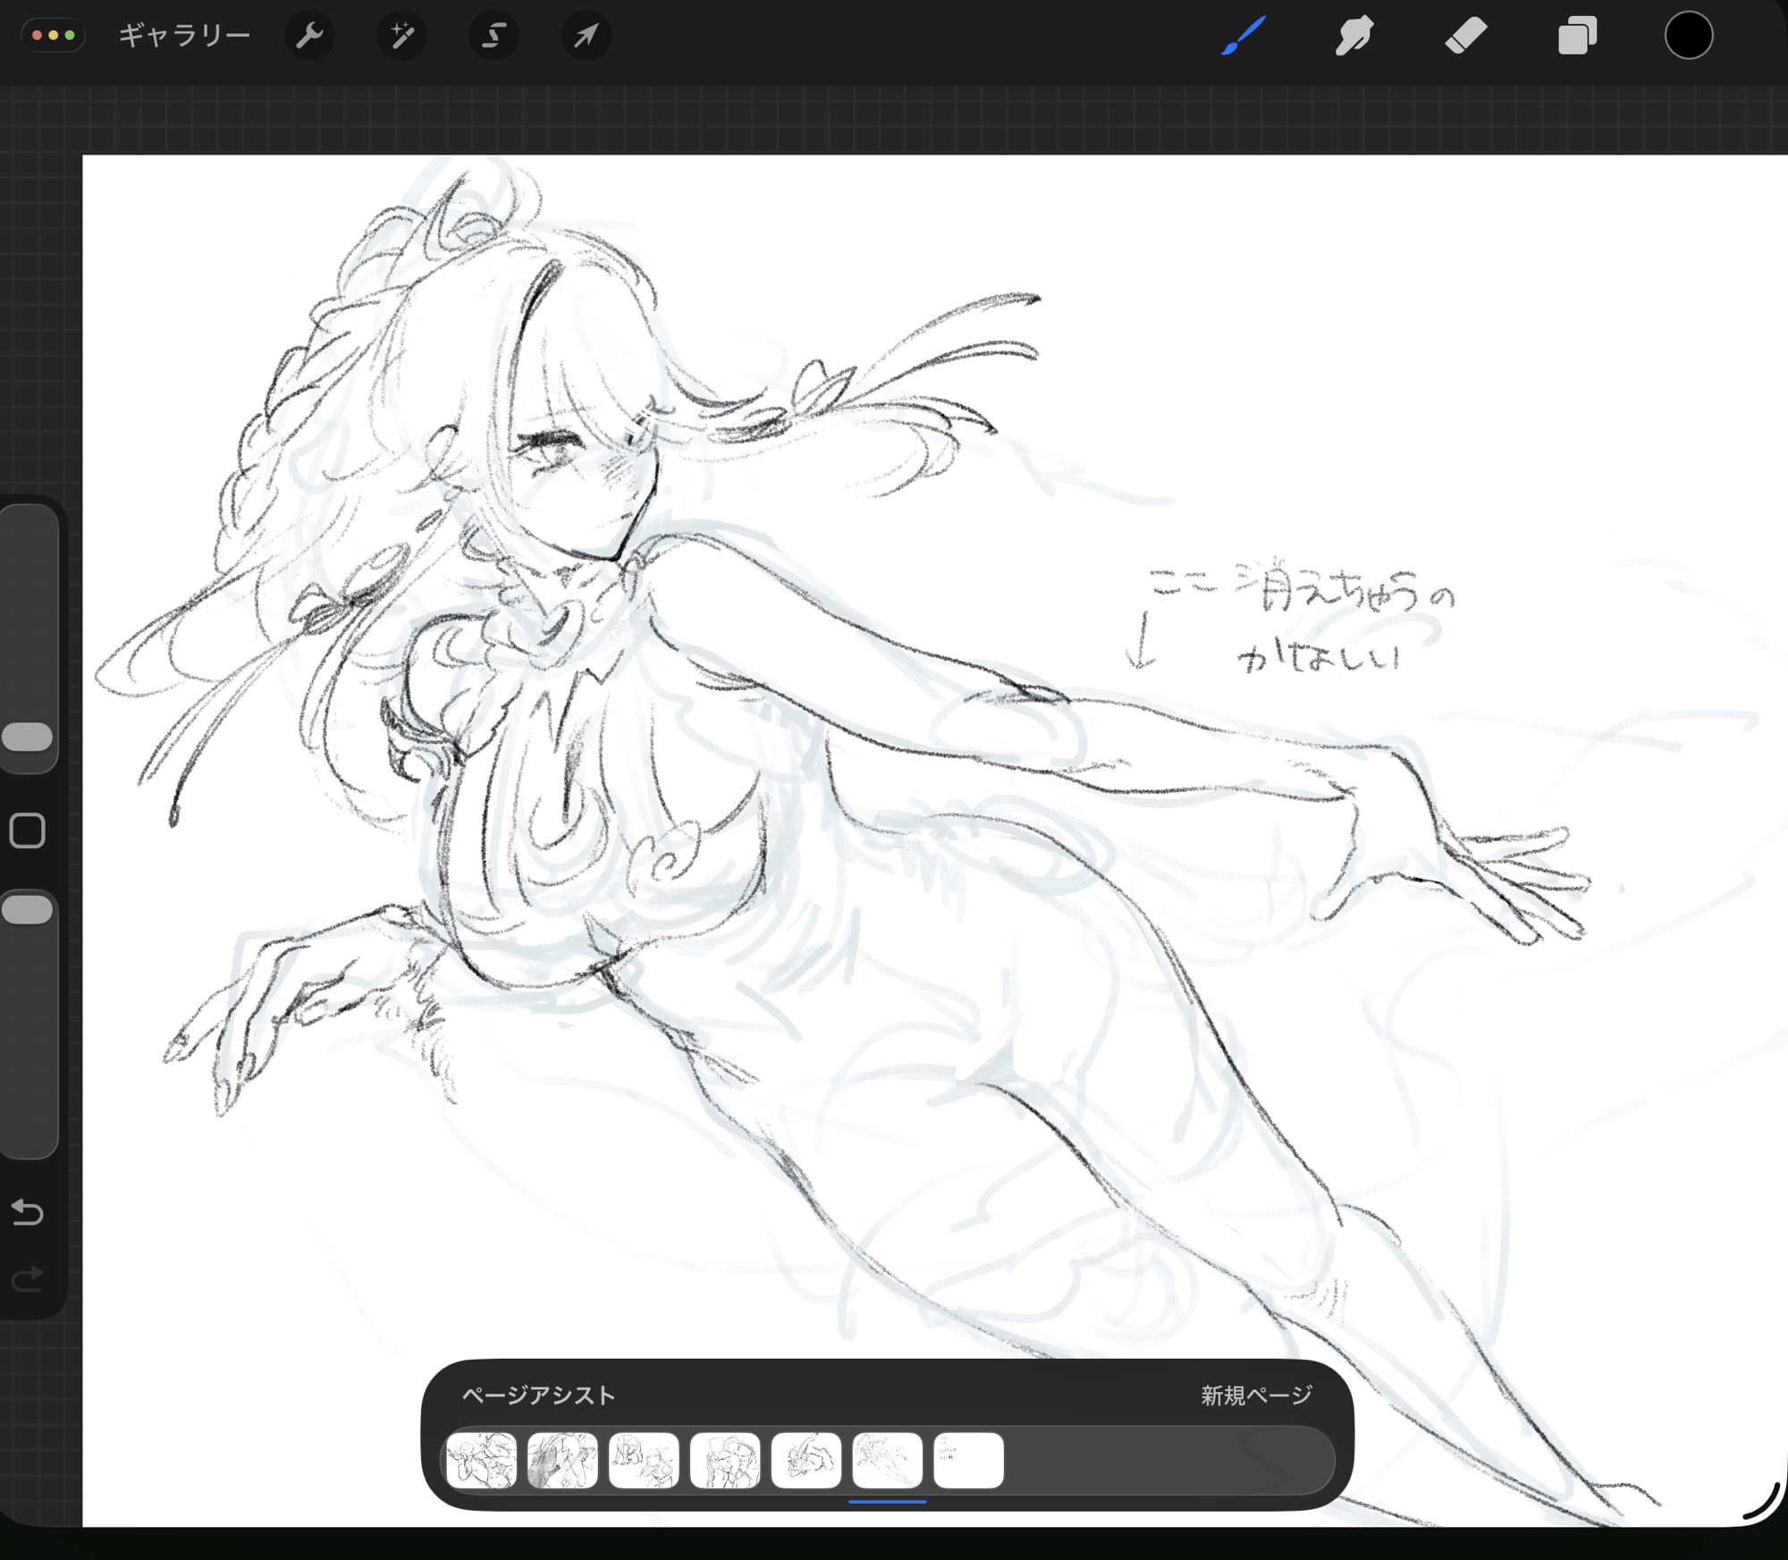Open the Layers panel

pos(1577,37)
